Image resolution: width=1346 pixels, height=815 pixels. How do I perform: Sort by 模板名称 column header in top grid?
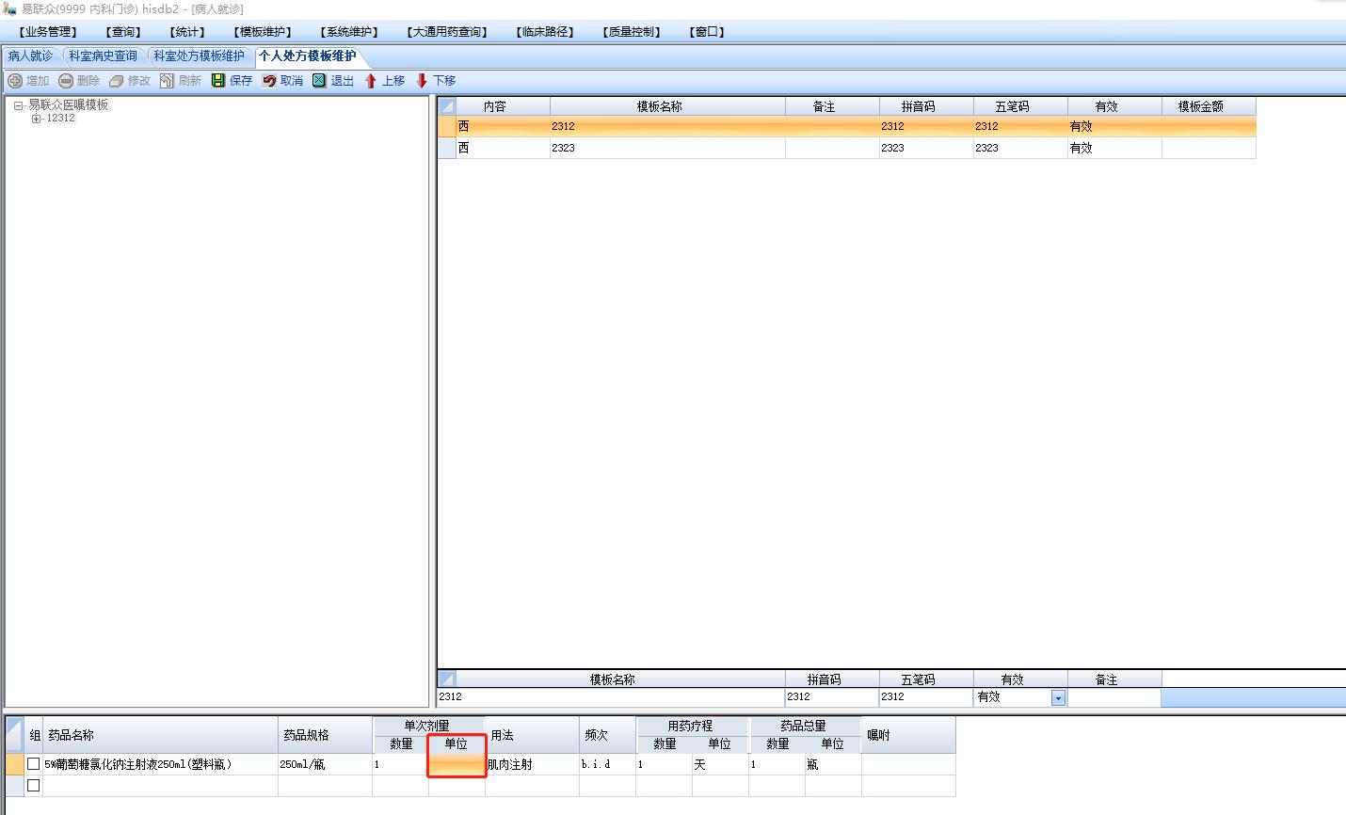click(x=667, y=106)
